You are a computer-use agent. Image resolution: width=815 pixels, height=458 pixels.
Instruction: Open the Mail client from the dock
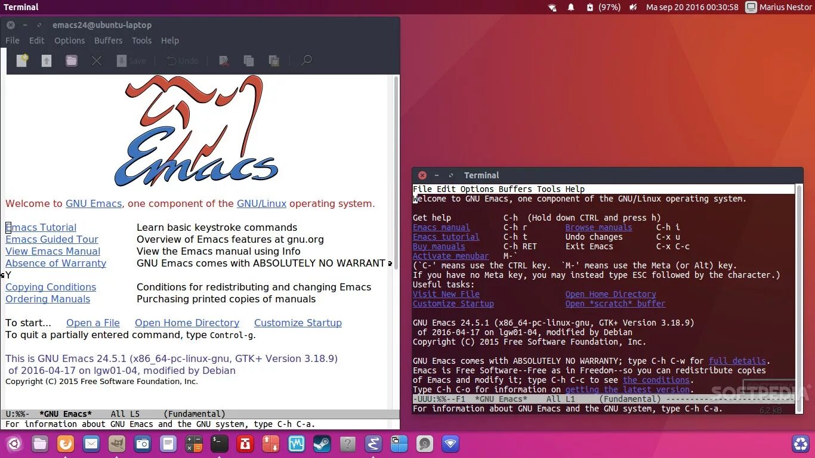(91, 444)
